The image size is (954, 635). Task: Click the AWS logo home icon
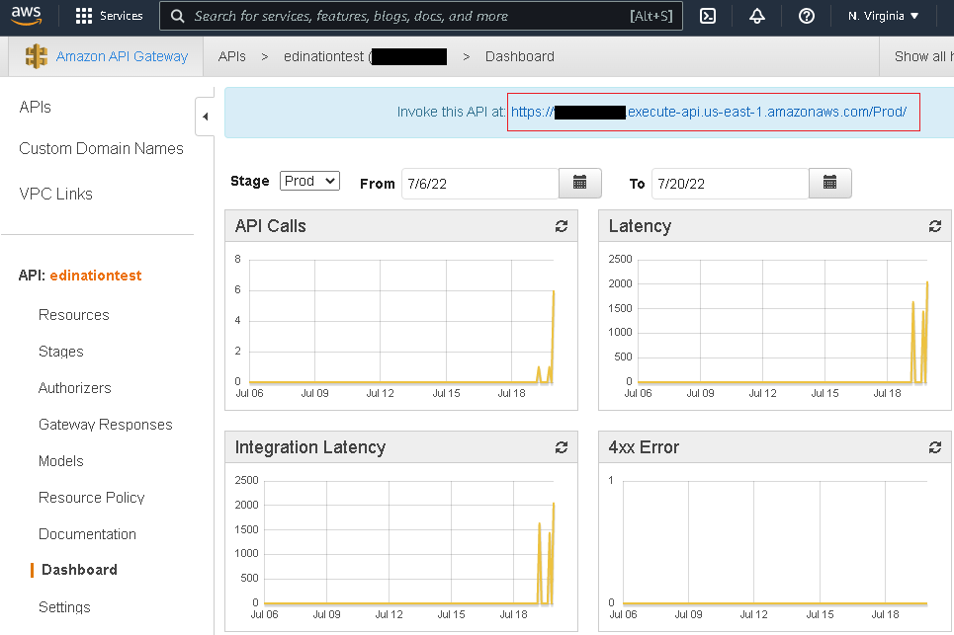pos(26,15)
